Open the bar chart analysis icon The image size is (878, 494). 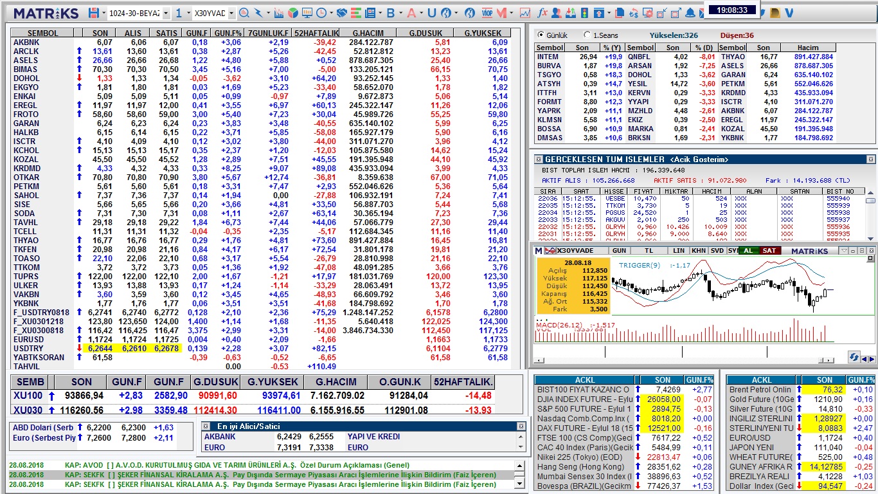[x=278, y=13]
